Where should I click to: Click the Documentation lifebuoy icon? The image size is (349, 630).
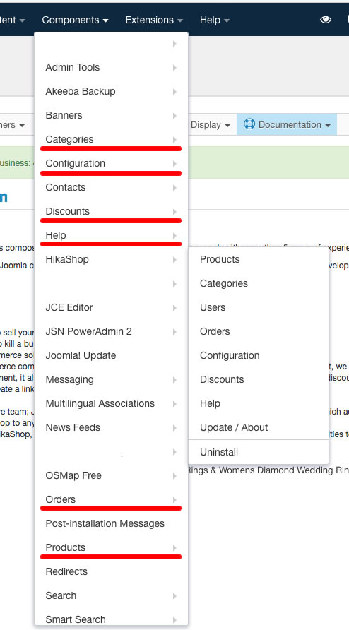[x=249, y=124]
